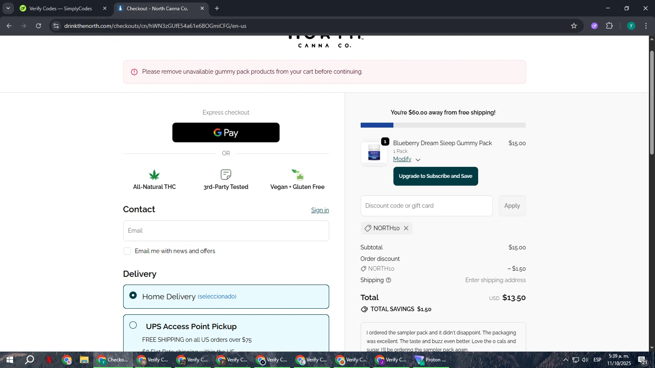This screenshot has height=368, width=655.
Task: Show hidden system tray icons
Action: point(565,360)
